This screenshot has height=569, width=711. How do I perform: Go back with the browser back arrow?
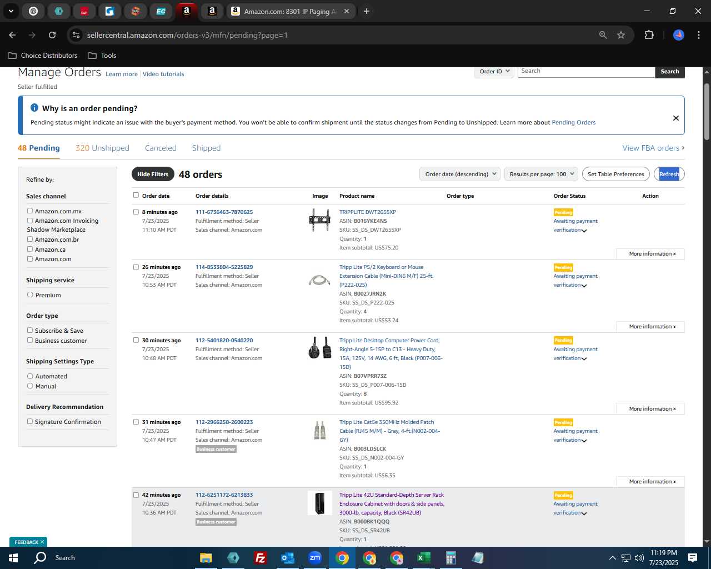(x=12, y=35)
